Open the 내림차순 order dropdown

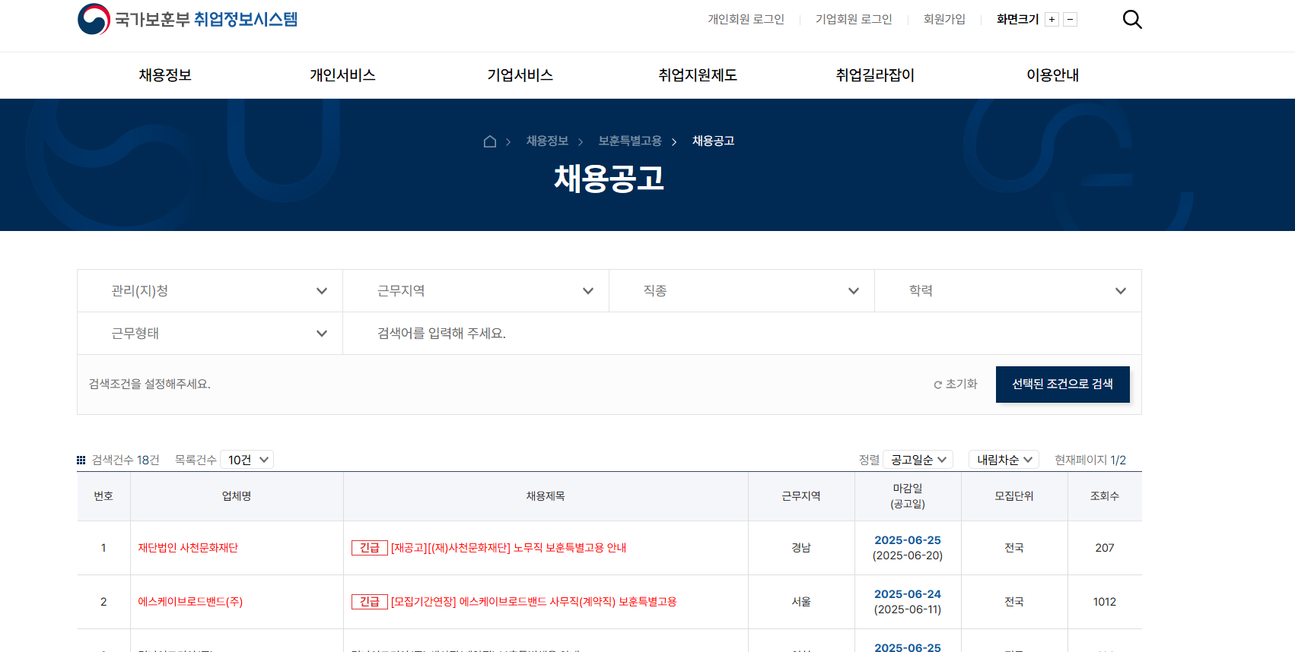[x=1004, y=460]
